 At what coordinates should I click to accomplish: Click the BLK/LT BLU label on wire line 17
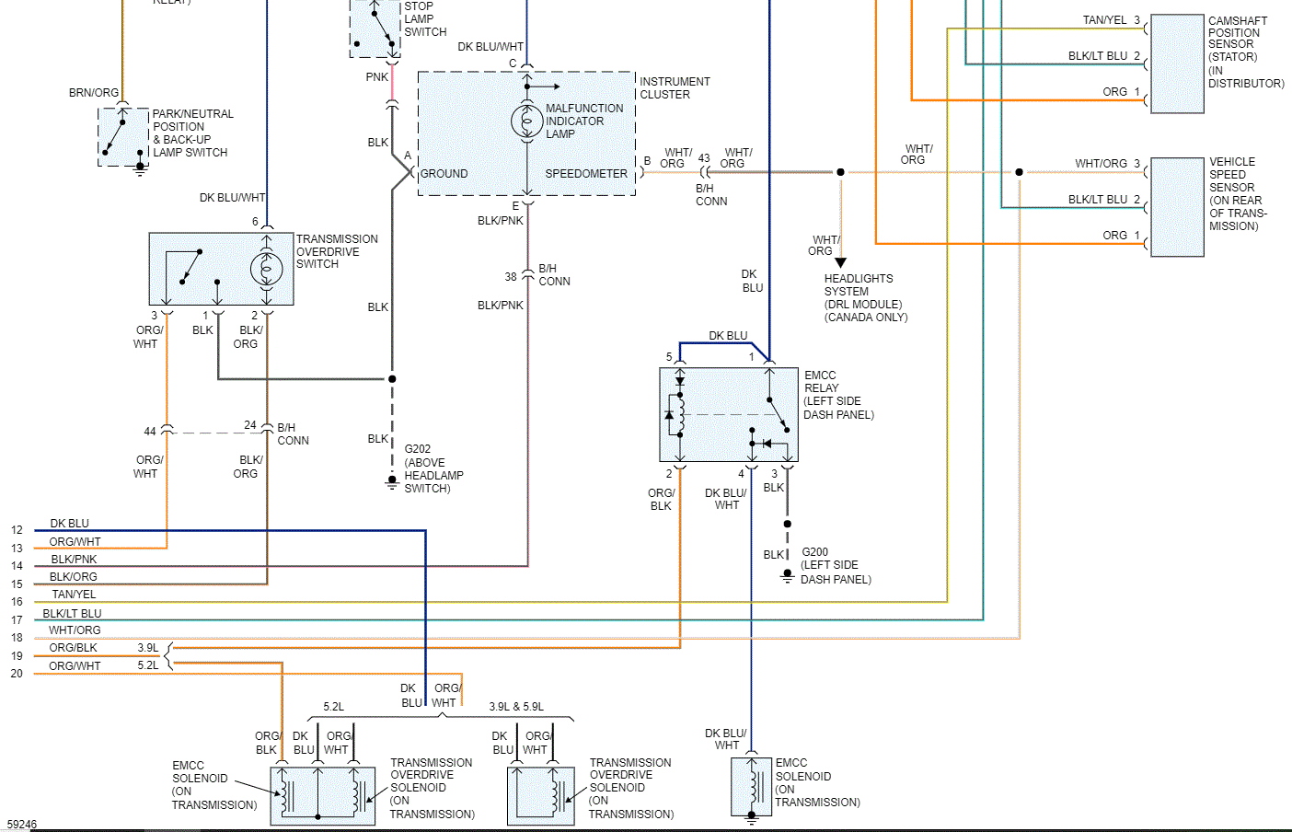tap(73, 614)
